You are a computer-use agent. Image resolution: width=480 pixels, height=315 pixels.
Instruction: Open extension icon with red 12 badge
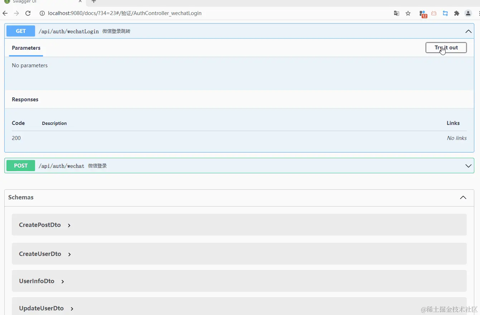[423, 14]
